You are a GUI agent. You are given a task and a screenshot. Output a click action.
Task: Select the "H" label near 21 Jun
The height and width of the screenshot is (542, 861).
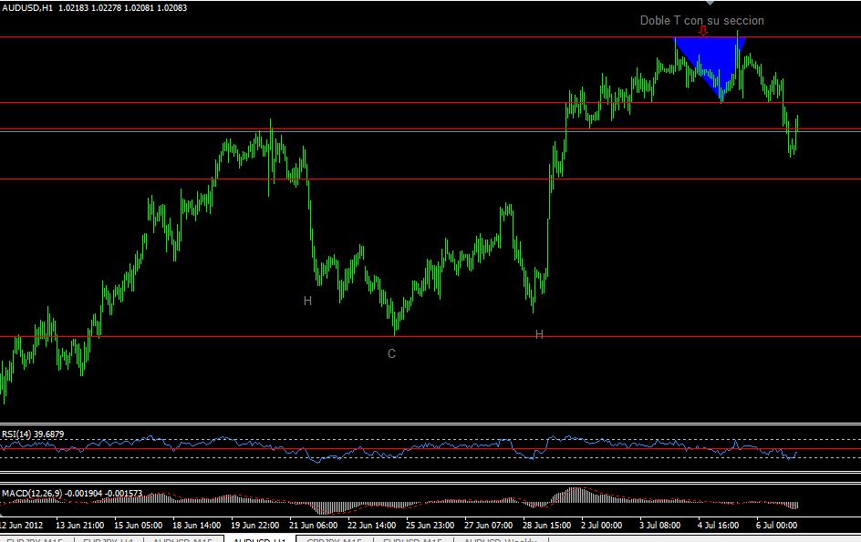(x=308, y=301)
